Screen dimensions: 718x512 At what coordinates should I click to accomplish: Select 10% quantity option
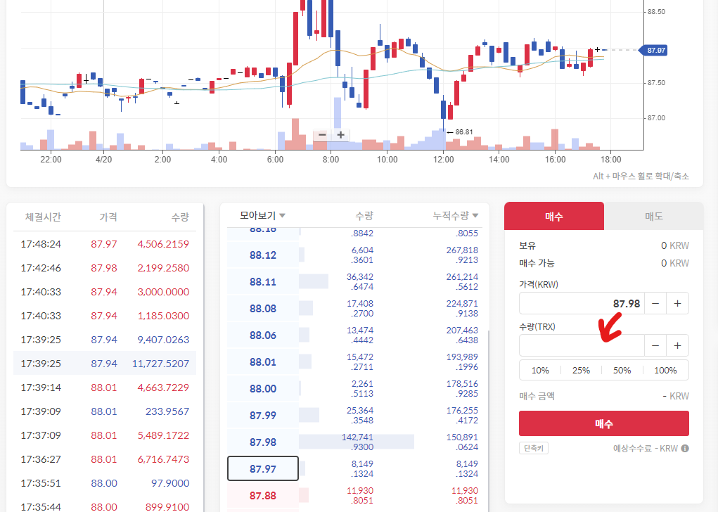(540, 370)
